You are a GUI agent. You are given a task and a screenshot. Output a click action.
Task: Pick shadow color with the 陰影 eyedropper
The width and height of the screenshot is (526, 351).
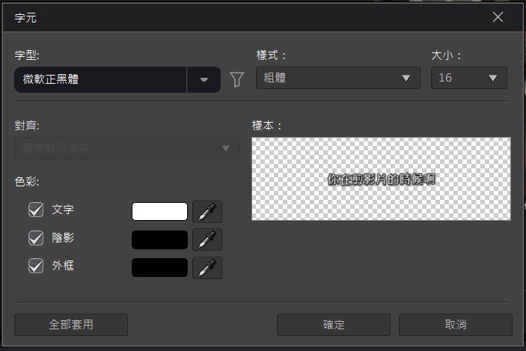[207, 239]
